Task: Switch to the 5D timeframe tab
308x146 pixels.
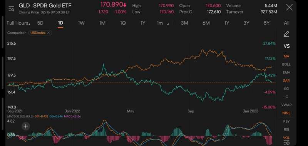Action: point(40,23)
